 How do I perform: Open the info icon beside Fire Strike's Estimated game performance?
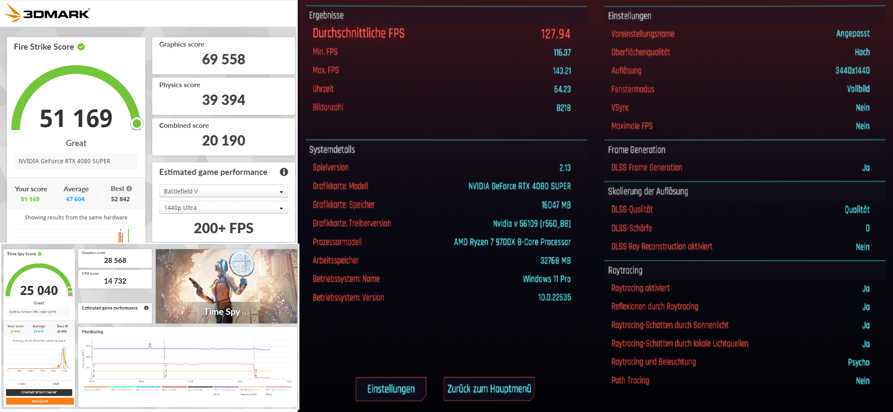(x=284, y=172)
